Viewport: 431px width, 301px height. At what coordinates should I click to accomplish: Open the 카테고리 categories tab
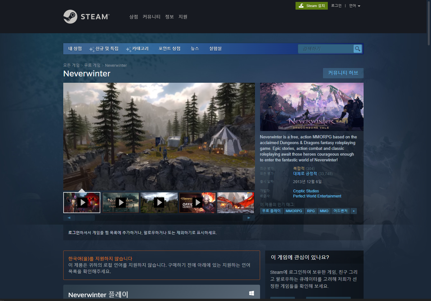137,49
